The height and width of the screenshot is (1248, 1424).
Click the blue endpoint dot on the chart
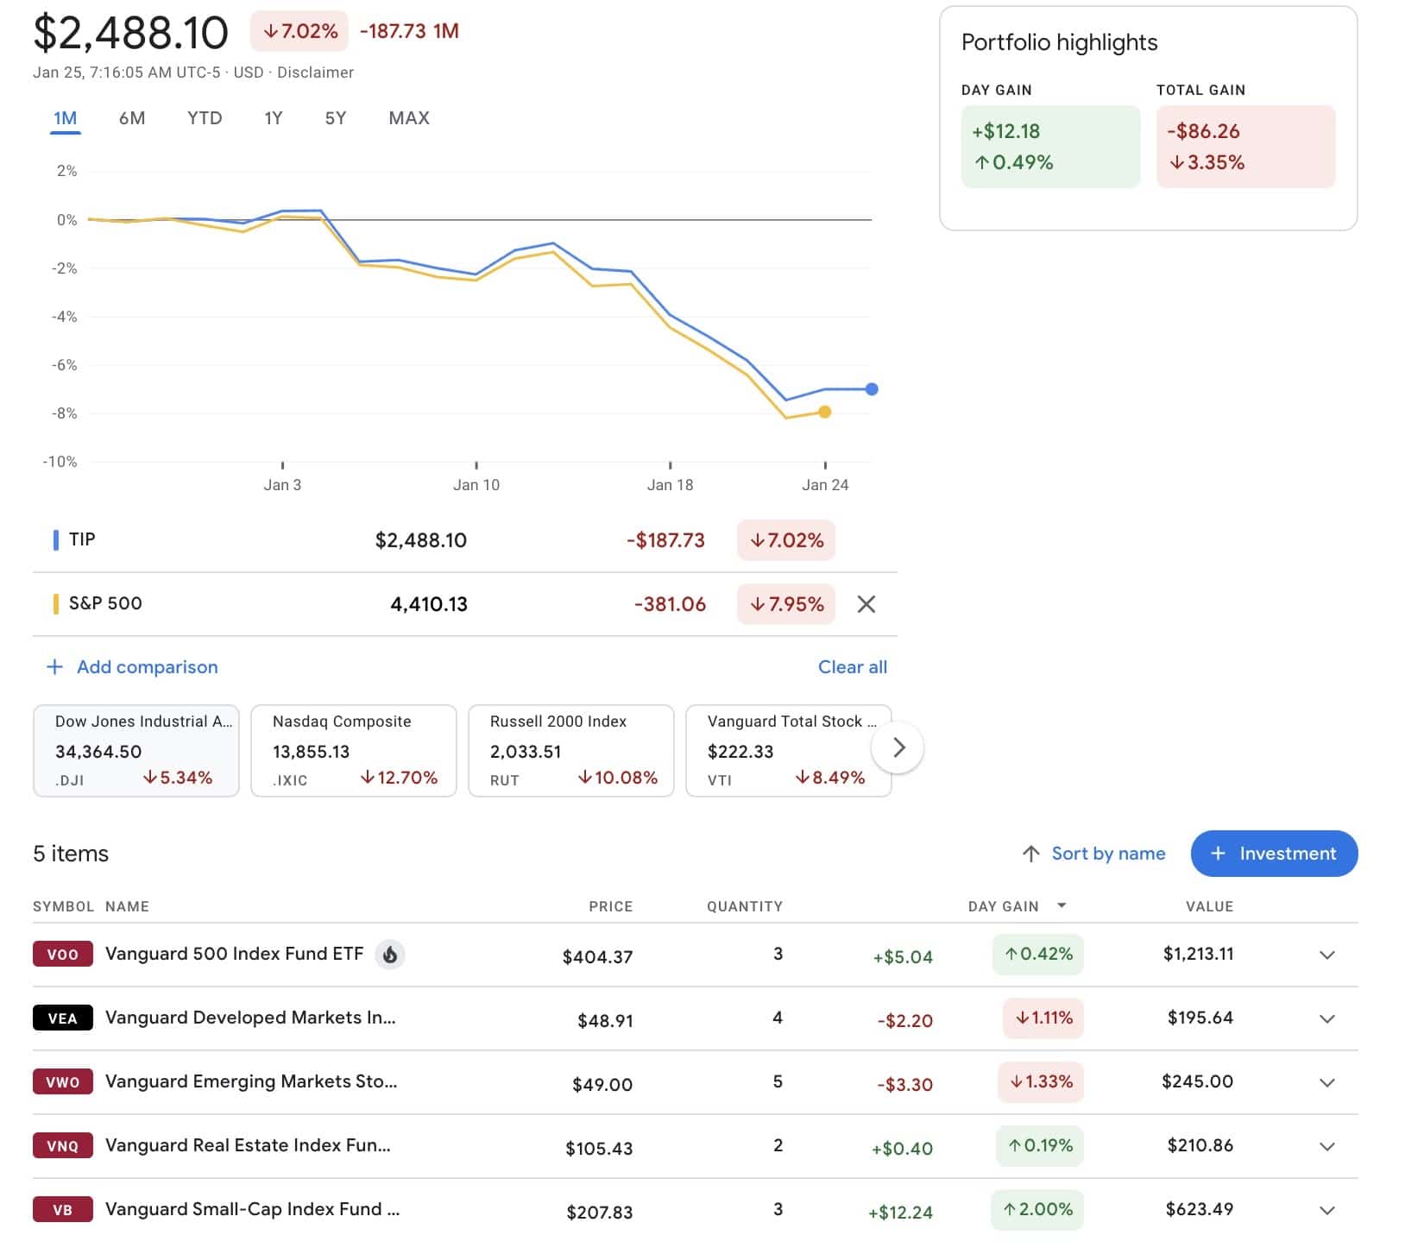point(871,389)
